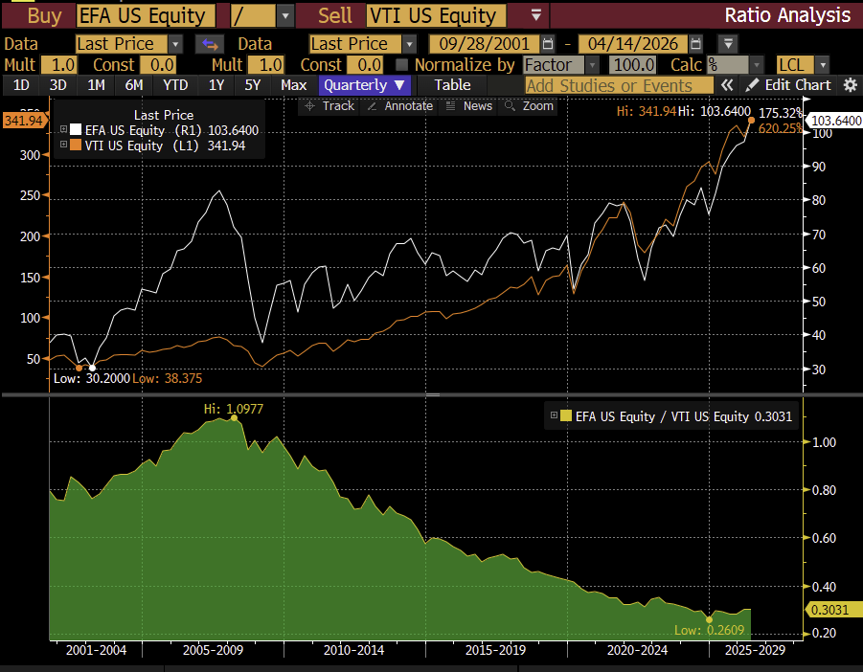Viewport: 863px width, 672px height.
Task: Select the Max range tab
Action: click(293, 85)
